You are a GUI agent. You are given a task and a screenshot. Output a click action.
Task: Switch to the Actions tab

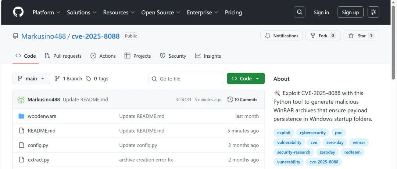coord(103,56)
